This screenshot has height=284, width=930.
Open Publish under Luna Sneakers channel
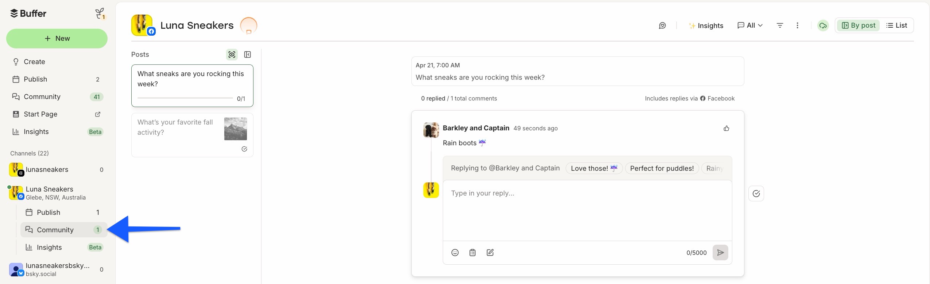tap(63, 212)
